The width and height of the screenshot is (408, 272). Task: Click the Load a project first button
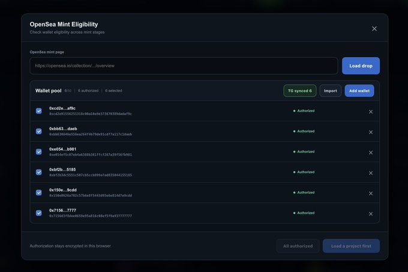tap(351, 246)
